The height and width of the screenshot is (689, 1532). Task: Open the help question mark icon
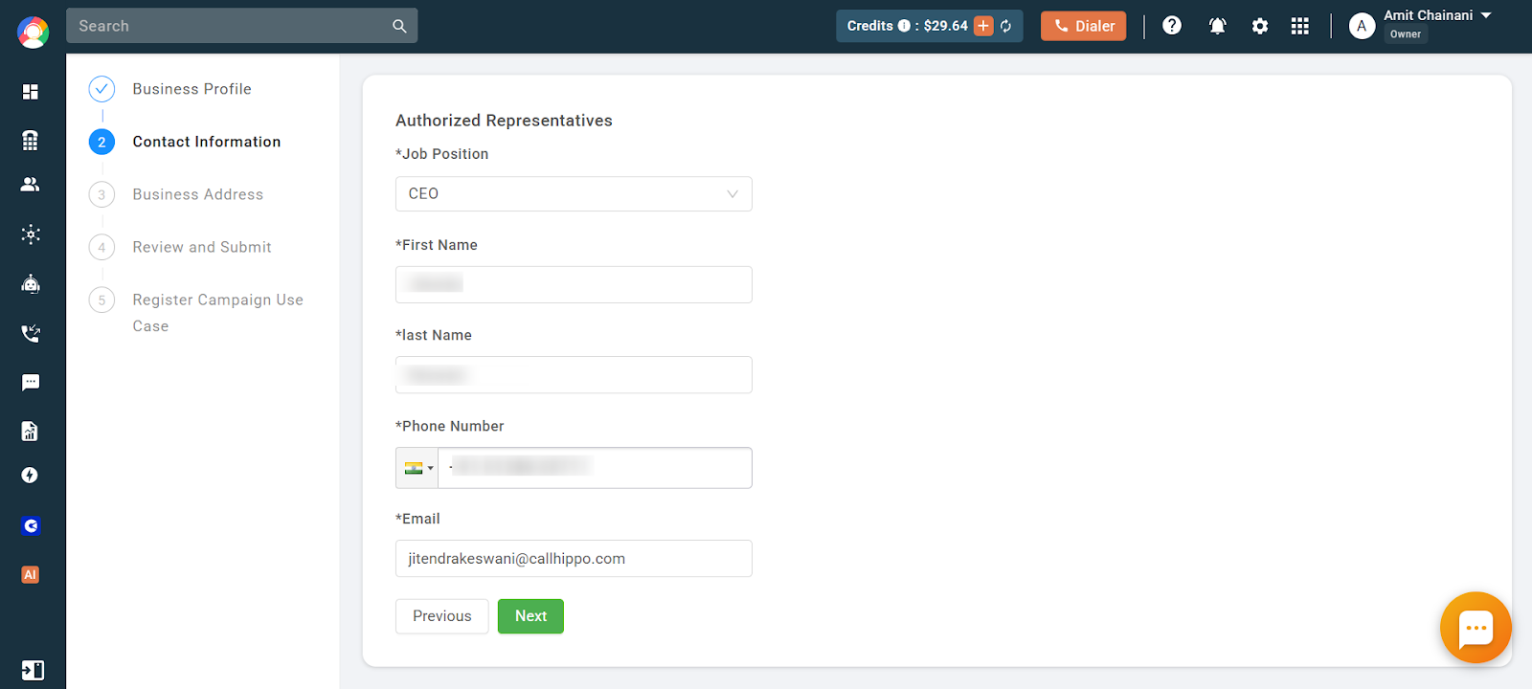click(1172, 26)
